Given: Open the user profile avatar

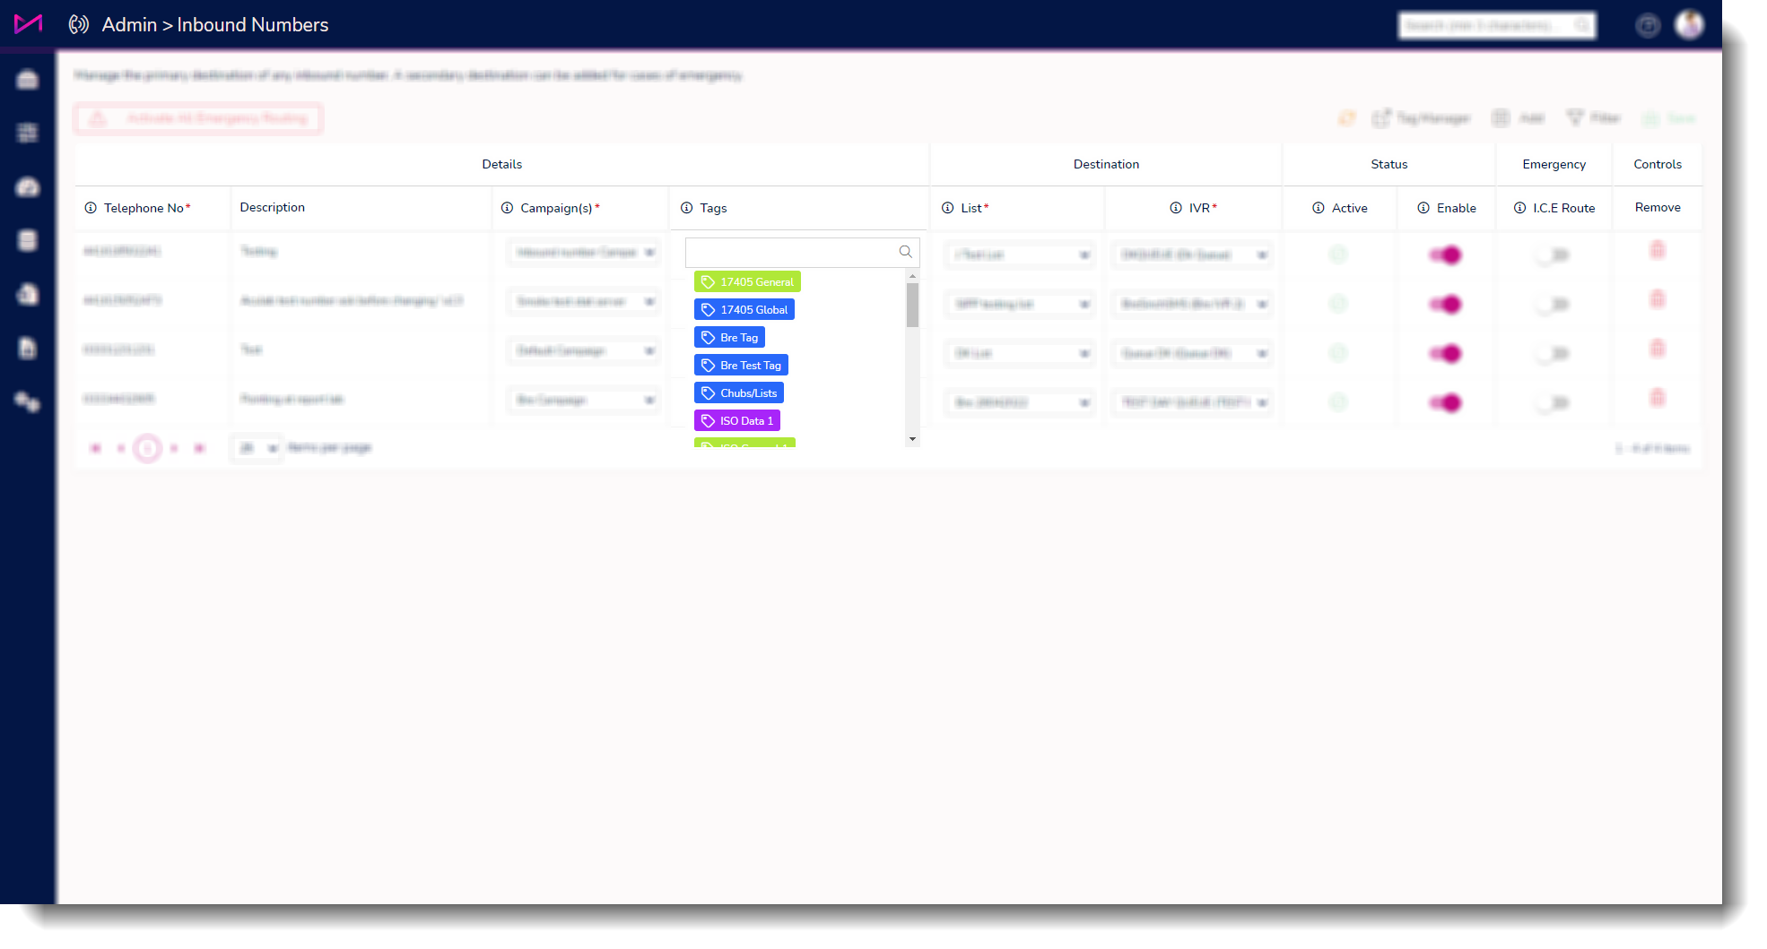Looking at the screenshot, I should coord(1689,24).
